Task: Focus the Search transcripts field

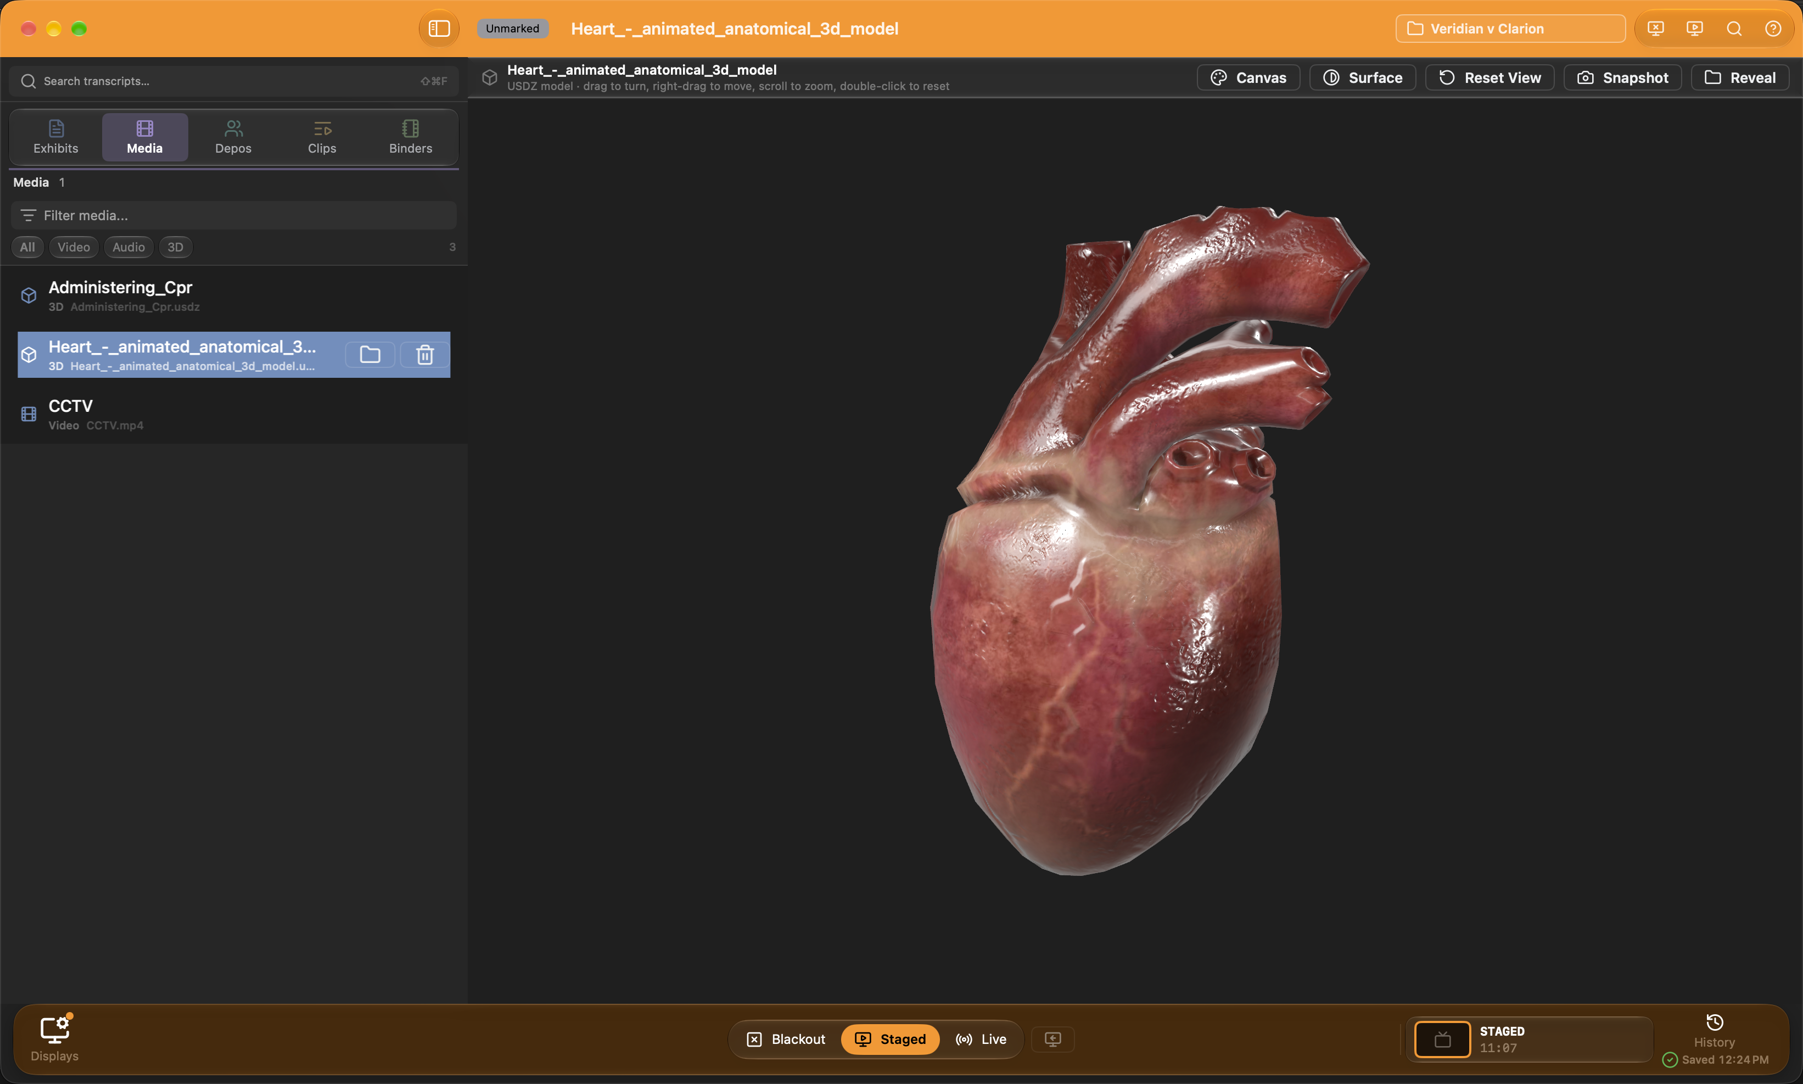Action: tap(234, 81)
